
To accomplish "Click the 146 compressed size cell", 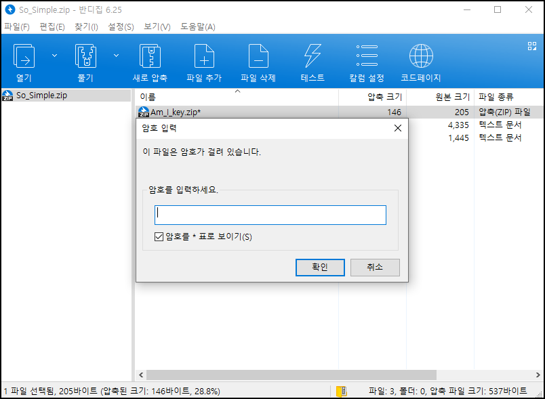I will pyautogui.click(x=394, y=112).
